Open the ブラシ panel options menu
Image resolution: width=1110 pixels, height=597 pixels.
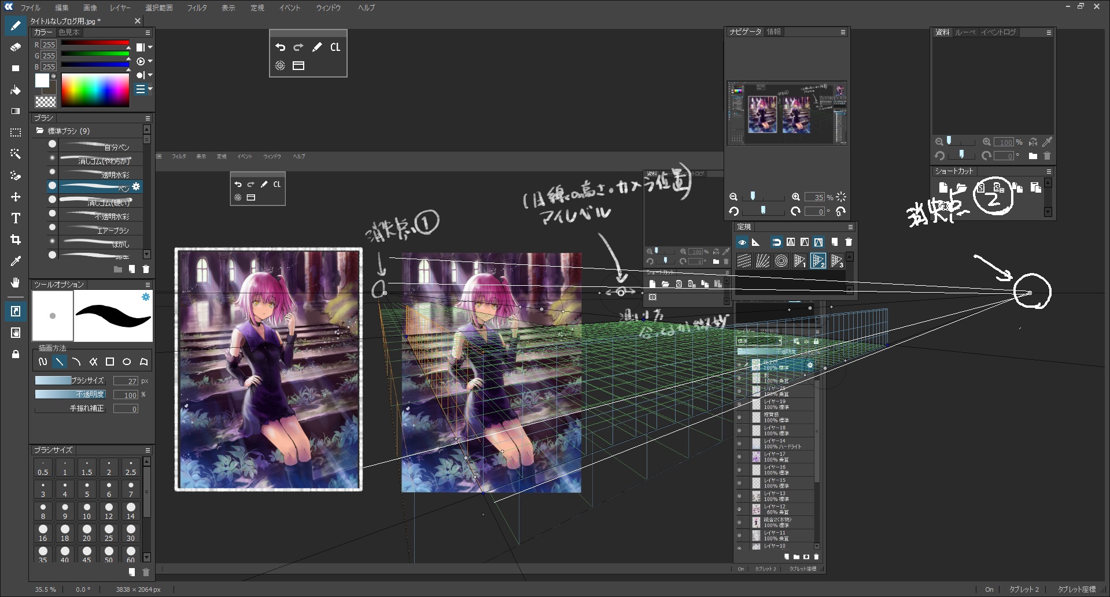tap(147, 117)
